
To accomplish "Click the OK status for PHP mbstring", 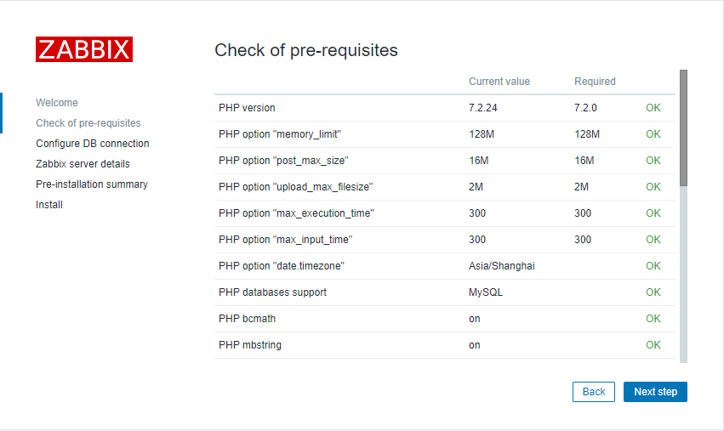I will [x=653, y=345].
